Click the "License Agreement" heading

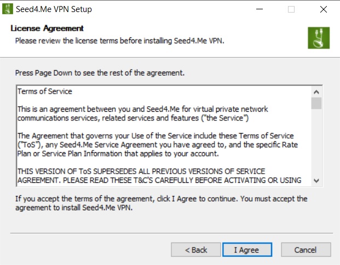click(47, 28)
